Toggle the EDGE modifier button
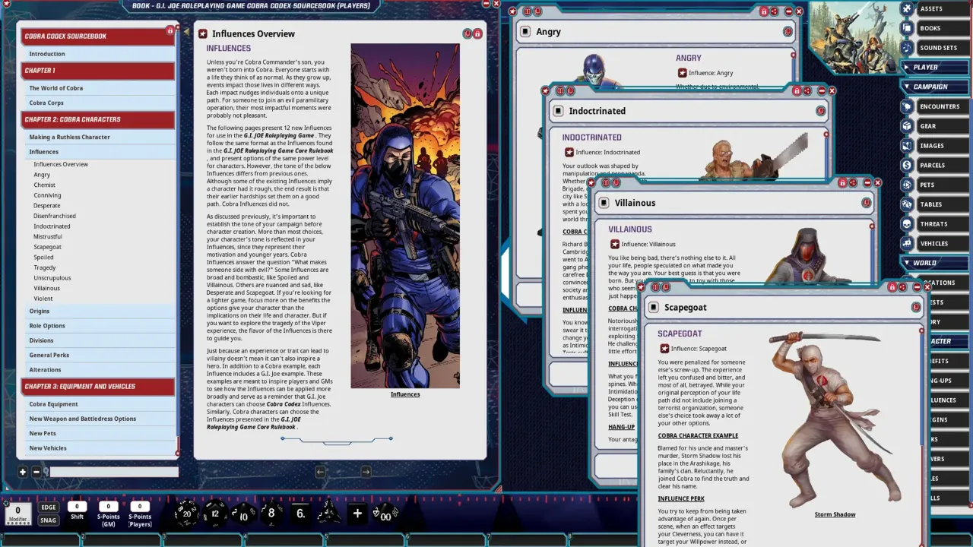 coord(49,507)
